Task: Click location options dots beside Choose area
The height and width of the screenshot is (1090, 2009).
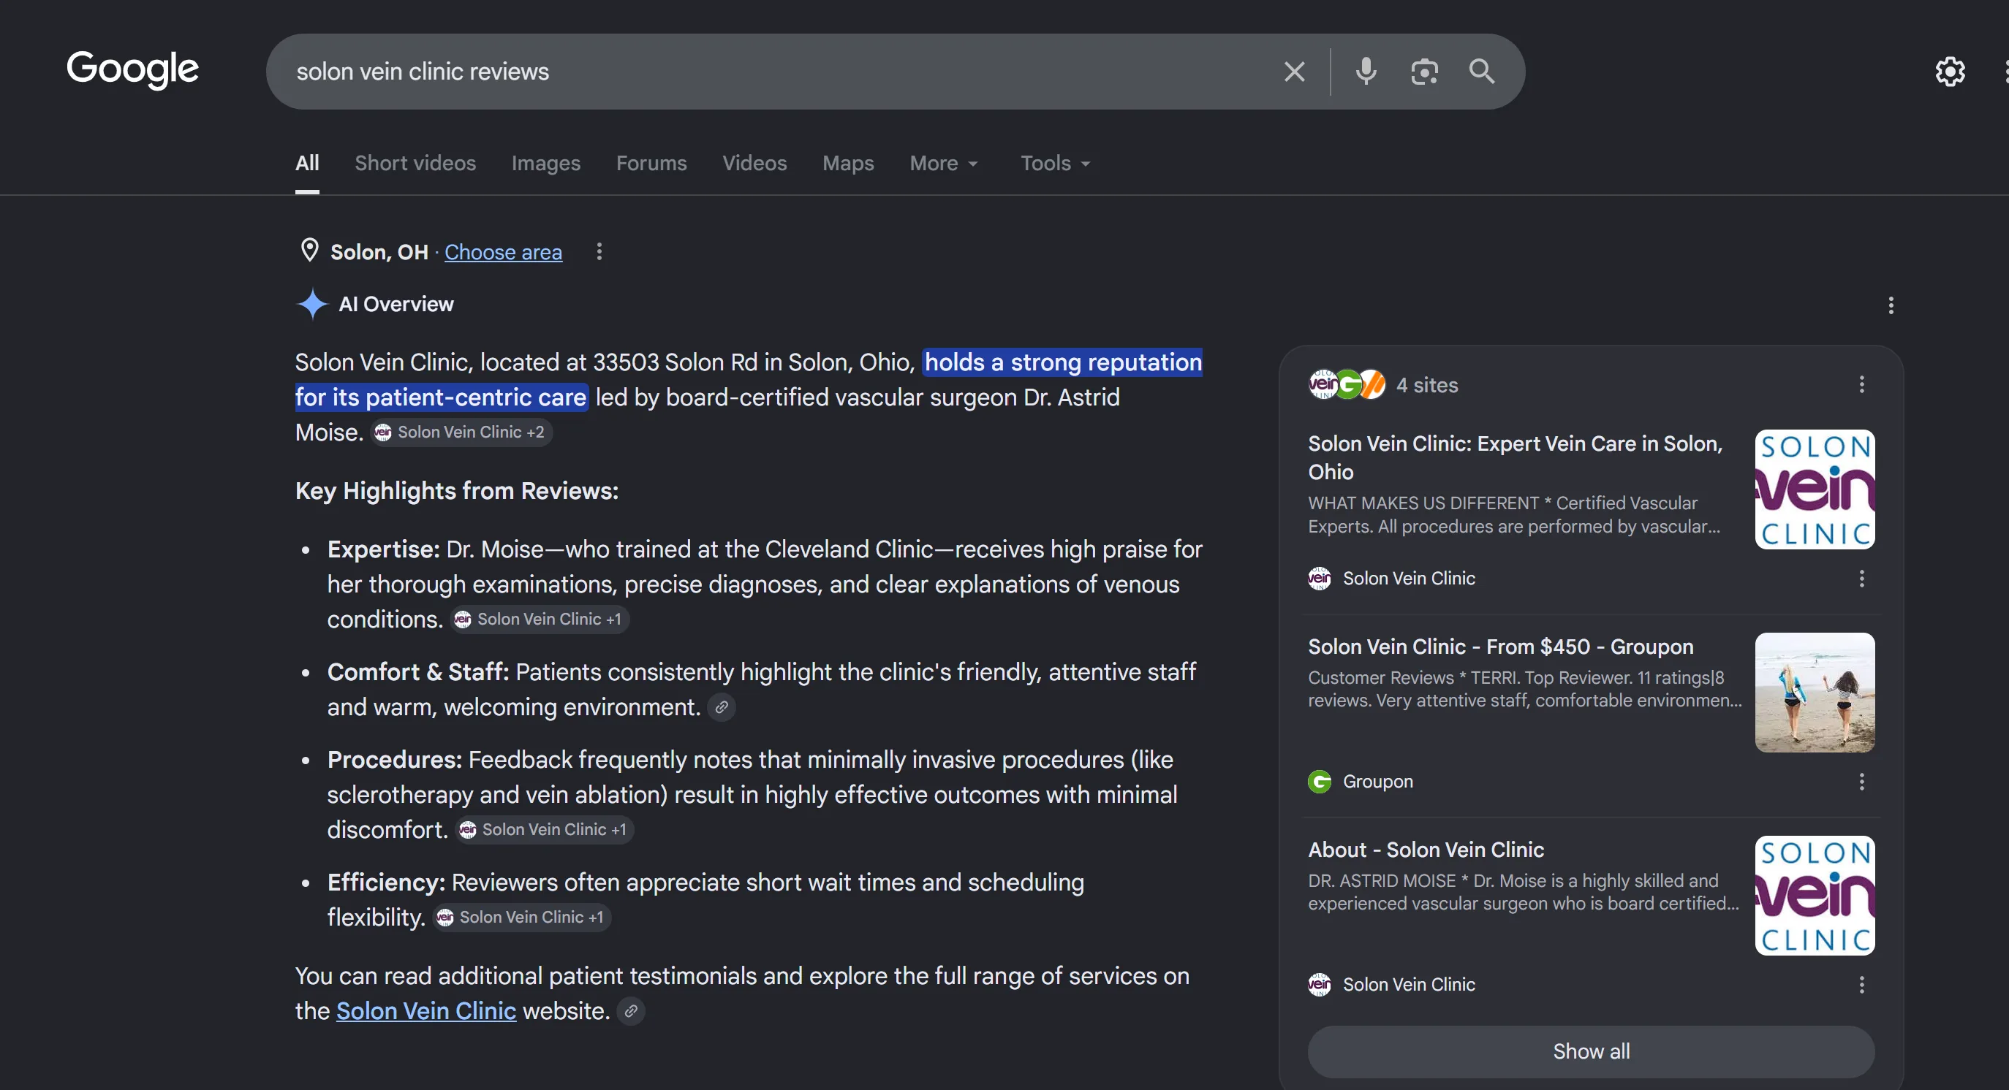Action: 599,251
